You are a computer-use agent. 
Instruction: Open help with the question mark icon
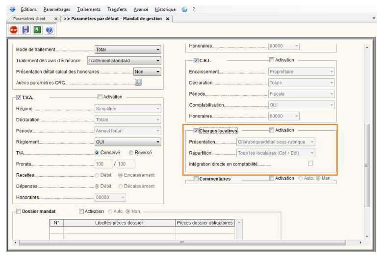click(x=49, y=30)
